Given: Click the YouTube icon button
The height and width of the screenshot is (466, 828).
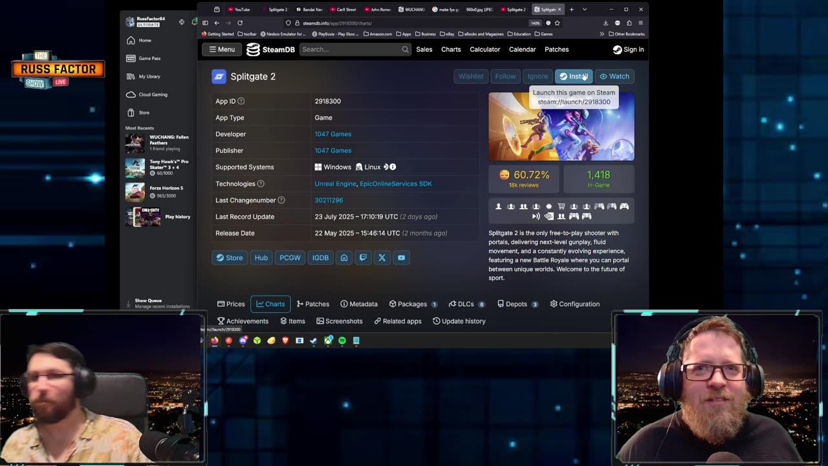Looking at the screenshot, I should (401, 258).
